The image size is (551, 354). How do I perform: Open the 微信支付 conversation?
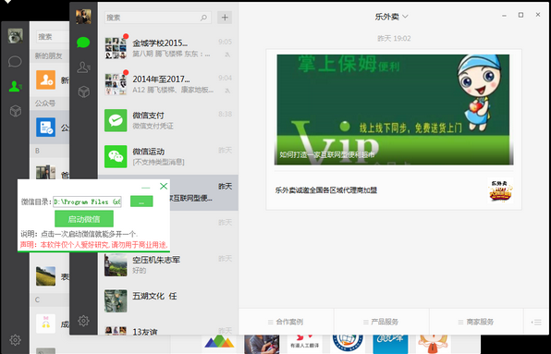pyautogui.click(x=168, y=120)
